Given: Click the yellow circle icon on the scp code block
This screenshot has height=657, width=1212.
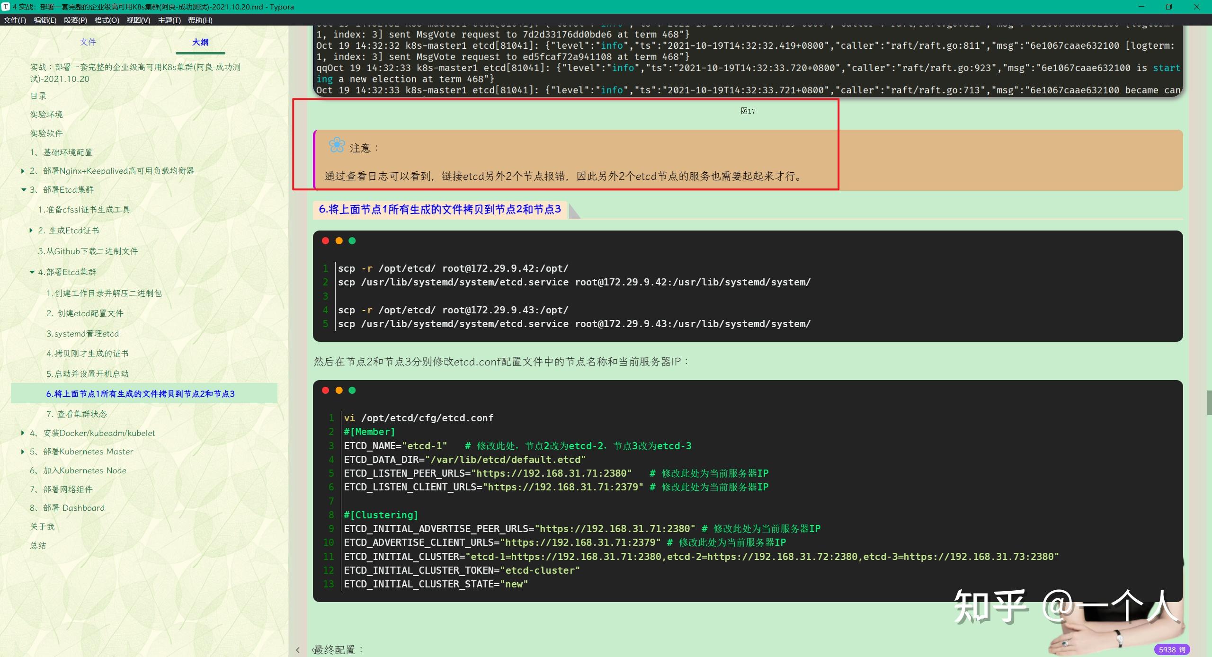Looking at the screenshot, I should point(339,241).
